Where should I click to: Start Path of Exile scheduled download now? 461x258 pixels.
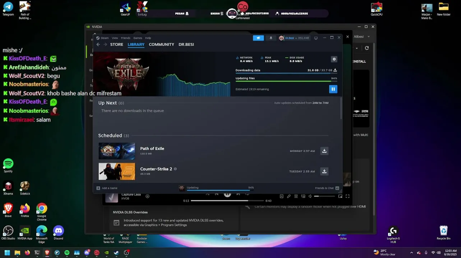tap(324, 151)
